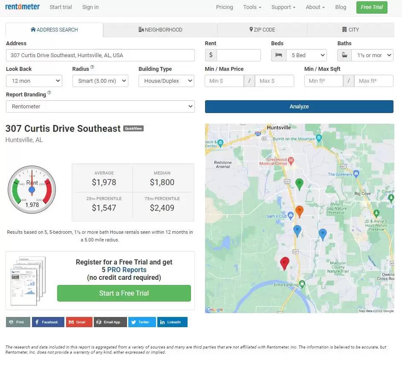This screenshot has height=366, width=402.
Task: Click the rent gauge meter
Action: [32, 190]
